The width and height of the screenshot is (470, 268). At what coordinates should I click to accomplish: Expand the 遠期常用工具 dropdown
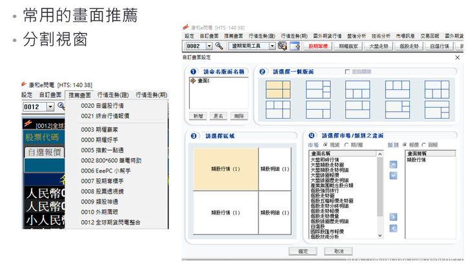[x=271, y=46]
